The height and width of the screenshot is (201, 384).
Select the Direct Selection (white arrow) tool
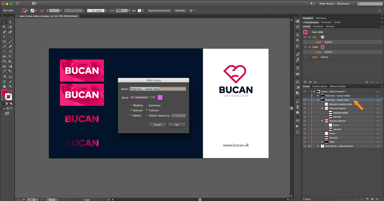click(x=10, y=22)
